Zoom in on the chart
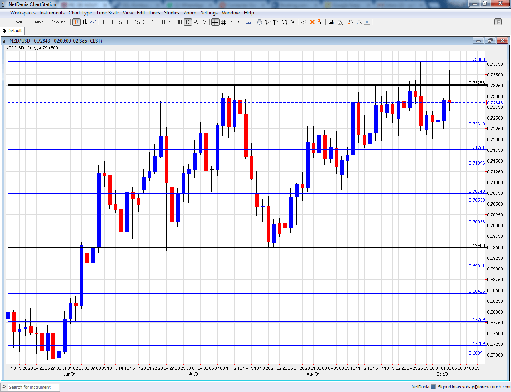 pyautogui.click(x=350, y=22)
